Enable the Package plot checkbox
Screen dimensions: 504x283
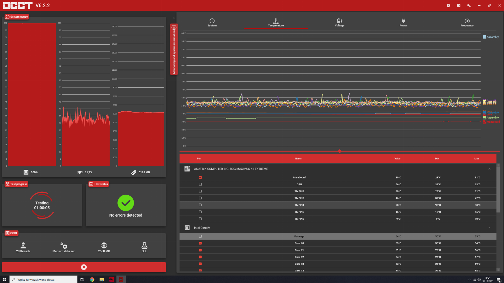coord(200,236)
